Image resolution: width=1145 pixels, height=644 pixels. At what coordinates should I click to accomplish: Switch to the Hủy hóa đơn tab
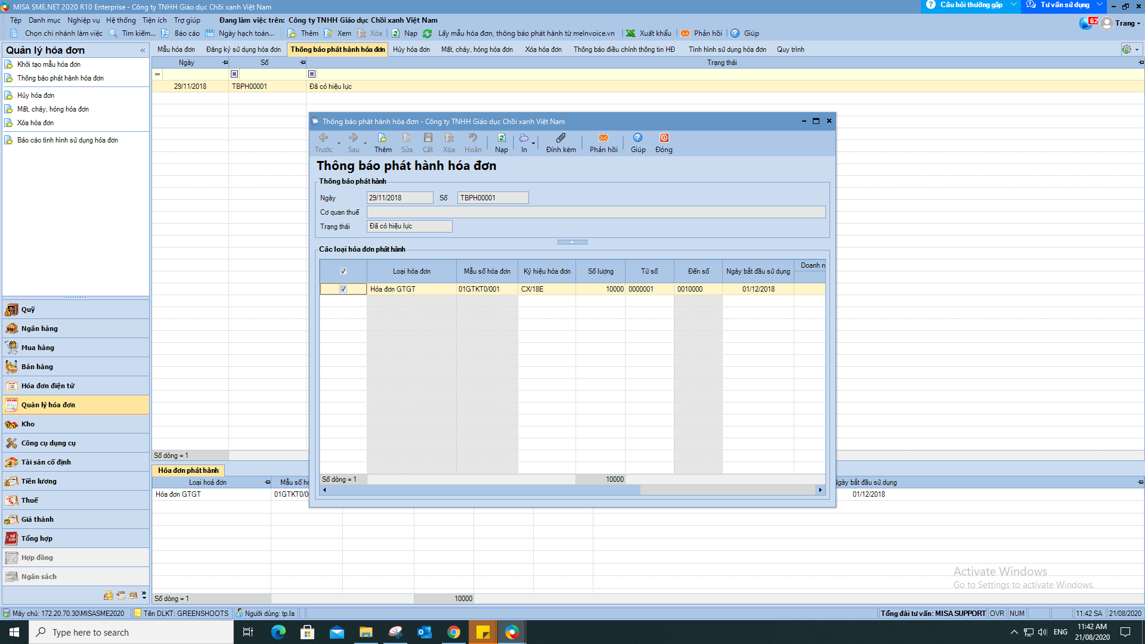[411, 49]
